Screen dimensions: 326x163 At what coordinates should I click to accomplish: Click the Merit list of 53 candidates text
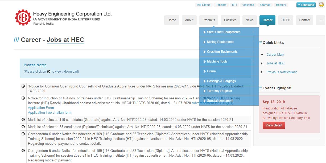[x=137, y=127]
